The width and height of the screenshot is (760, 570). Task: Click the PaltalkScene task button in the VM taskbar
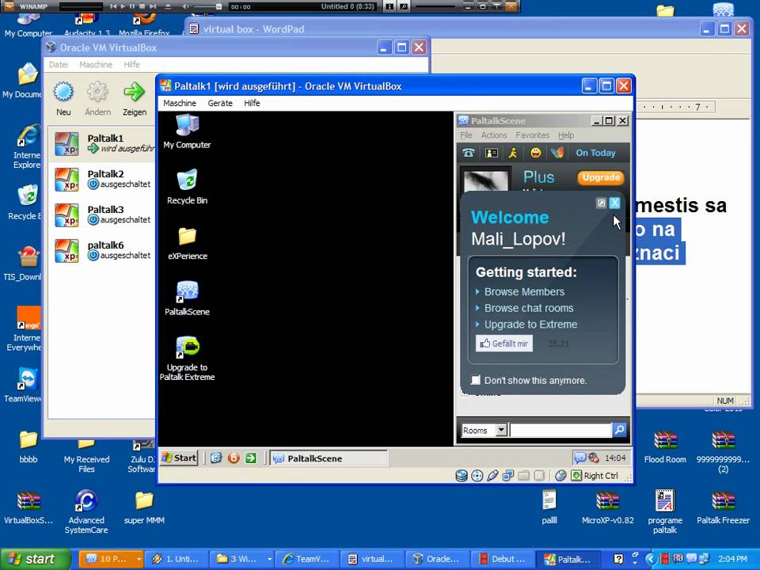tap(329, 458)
